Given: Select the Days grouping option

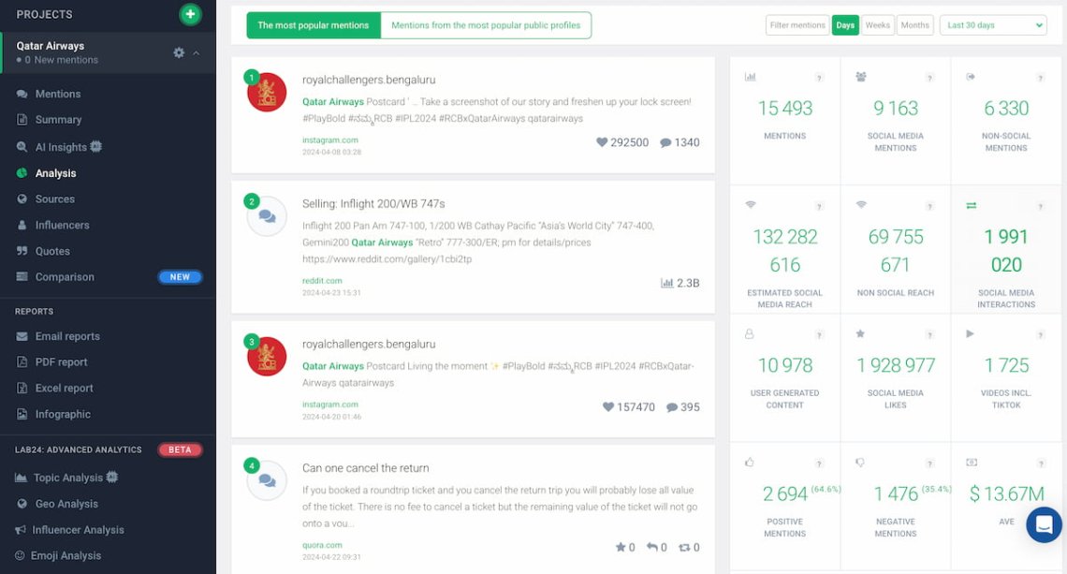Looking at the screenshot, I should coord(845,25).
